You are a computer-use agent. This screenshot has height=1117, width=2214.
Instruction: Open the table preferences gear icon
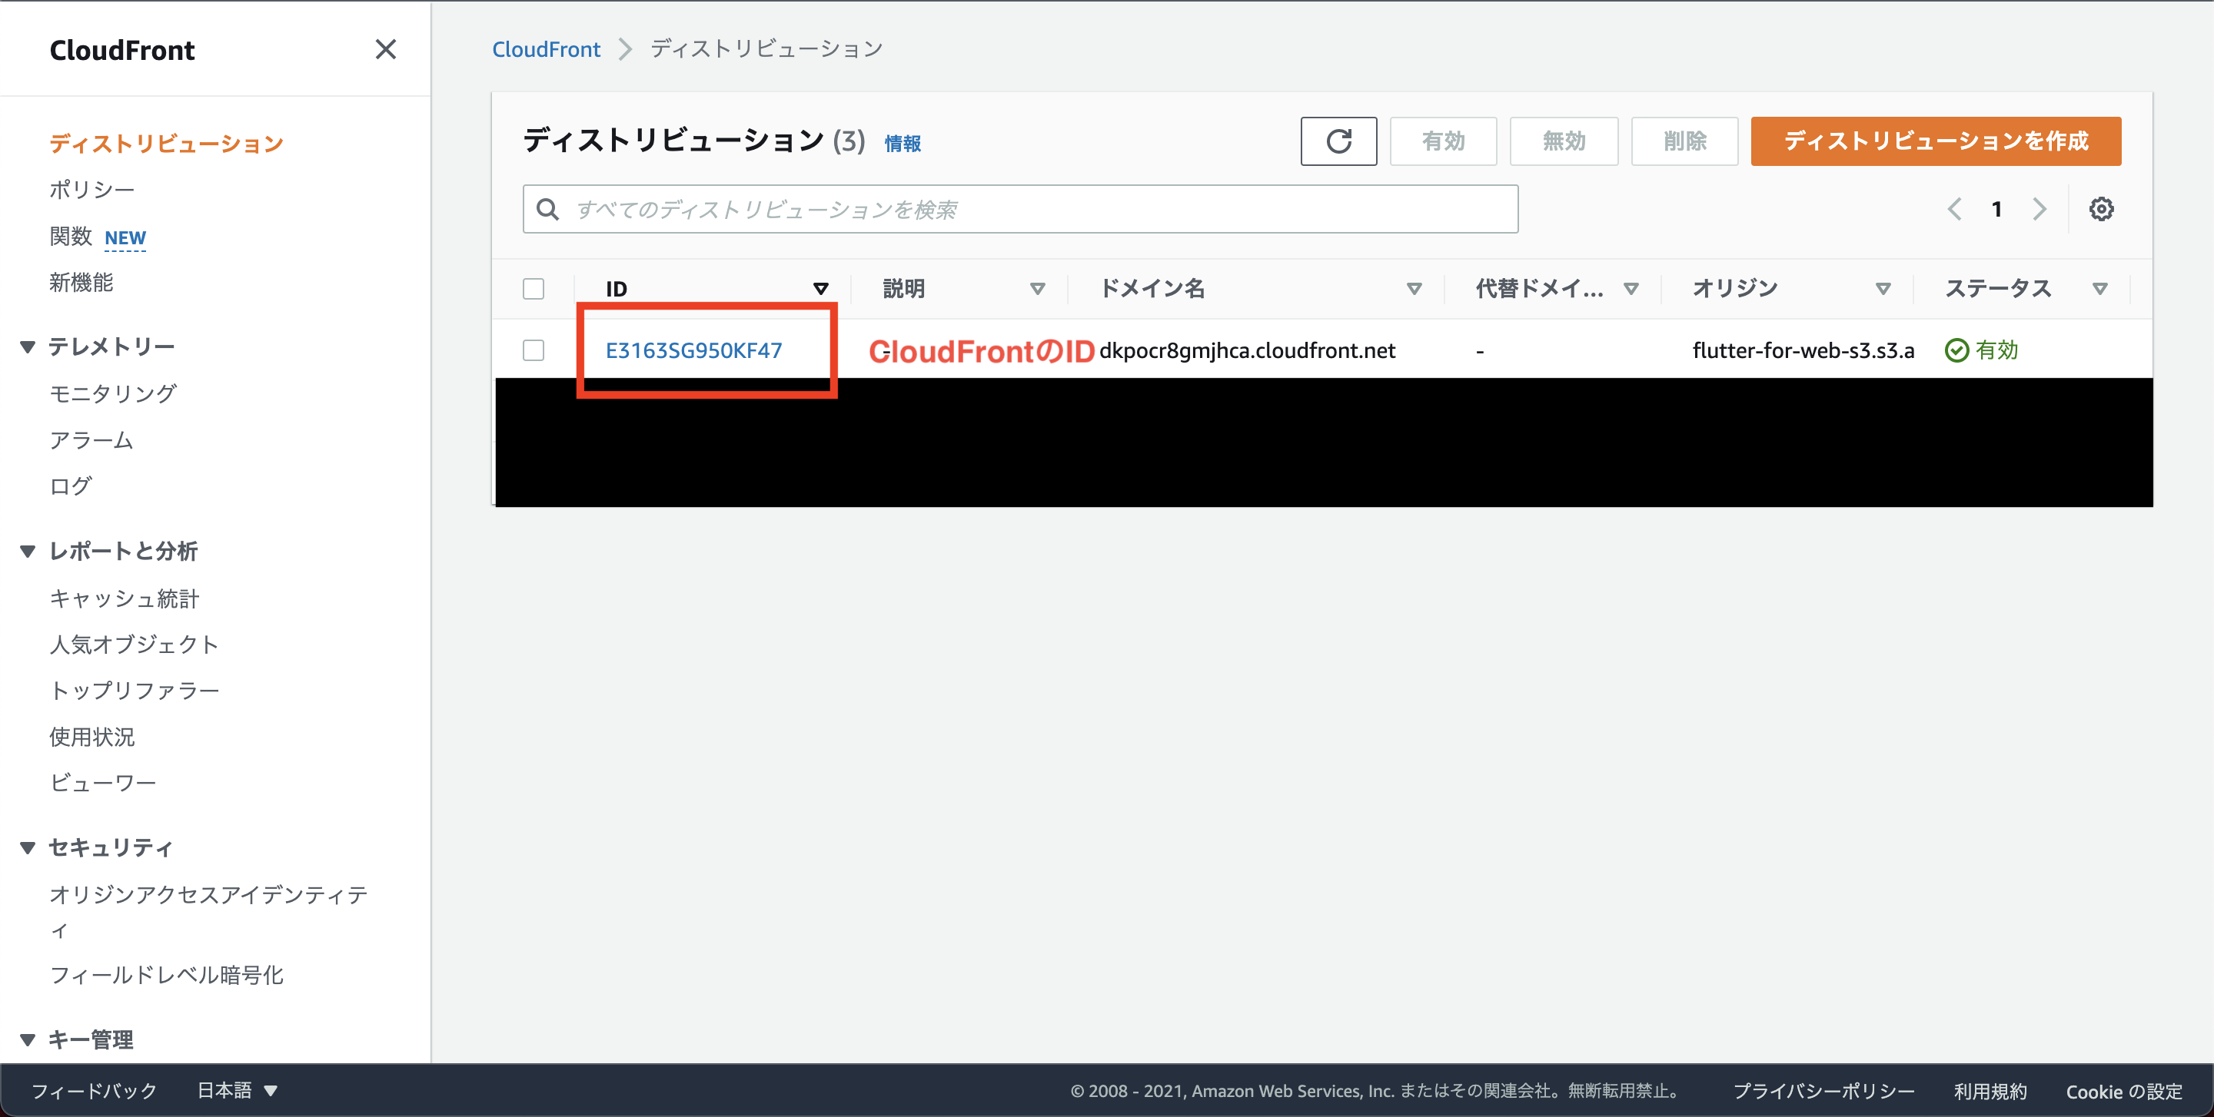point(2103,207)
